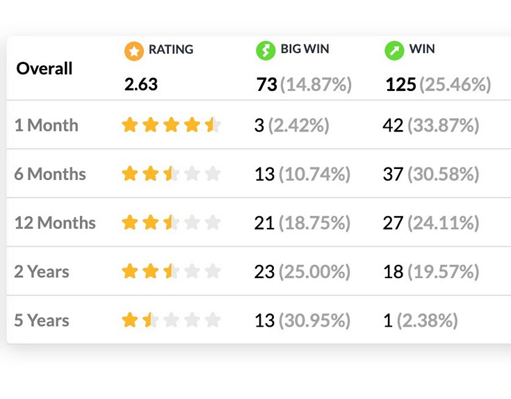
Task: Select the 2 Years row label
Action: (x=42, y=271)
